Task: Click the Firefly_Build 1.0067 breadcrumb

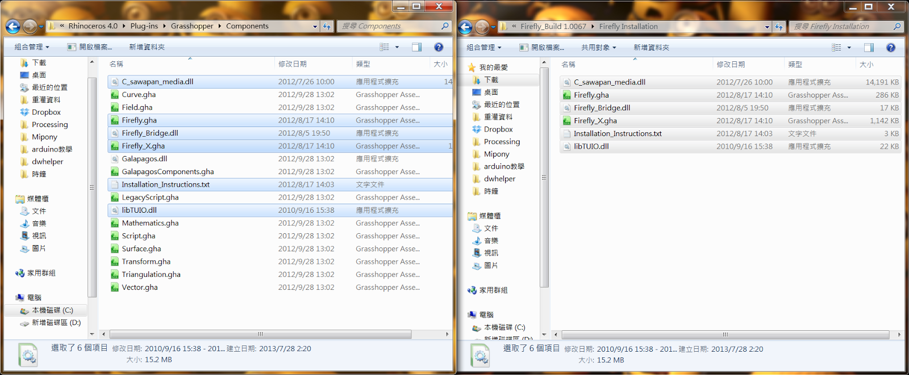Action: tap(553, 27)
